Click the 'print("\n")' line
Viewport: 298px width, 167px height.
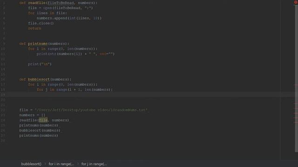point(40,64)
